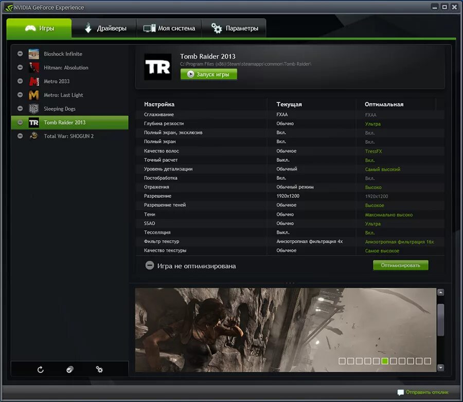Open the Игры tab

point(39,28)
